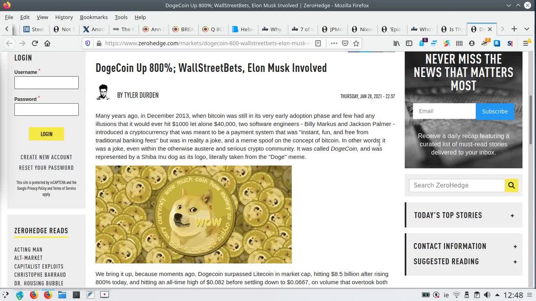Click the yellow search magnifier button
This screenshot has width=536, height=301.
511,185
